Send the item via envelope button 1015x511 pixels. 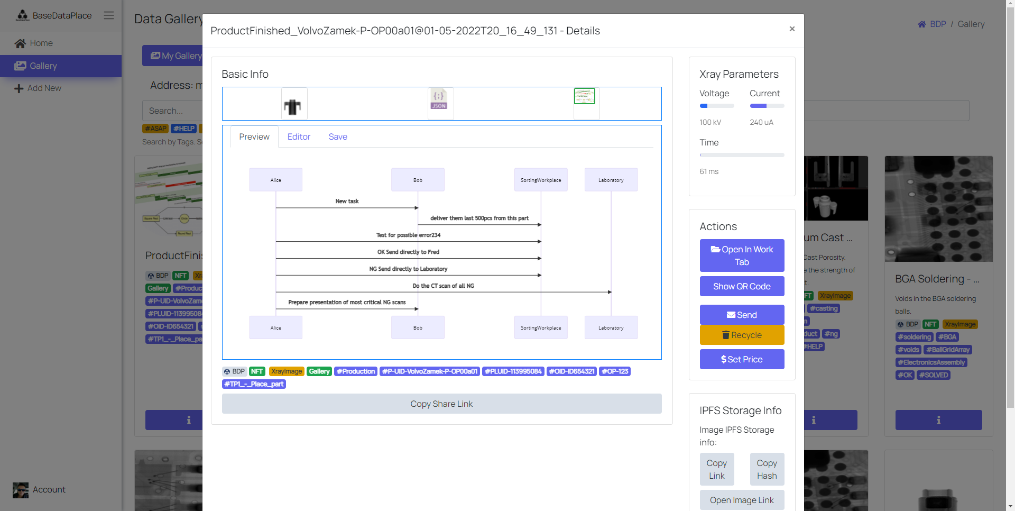click(742, 315)
